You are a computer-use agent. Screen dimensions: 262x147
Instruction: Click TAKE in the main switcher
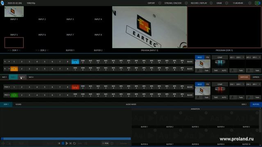pos(216,97)
